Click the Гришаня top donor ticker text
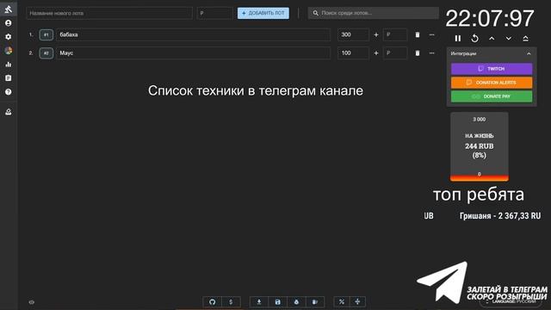The height and width of the screenshot is (310, 551). tap(500, 216)
